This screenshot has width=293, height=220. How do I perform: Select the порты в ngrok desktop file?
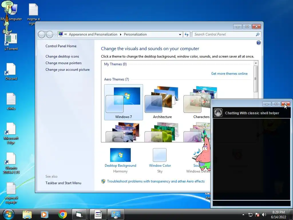33,14
